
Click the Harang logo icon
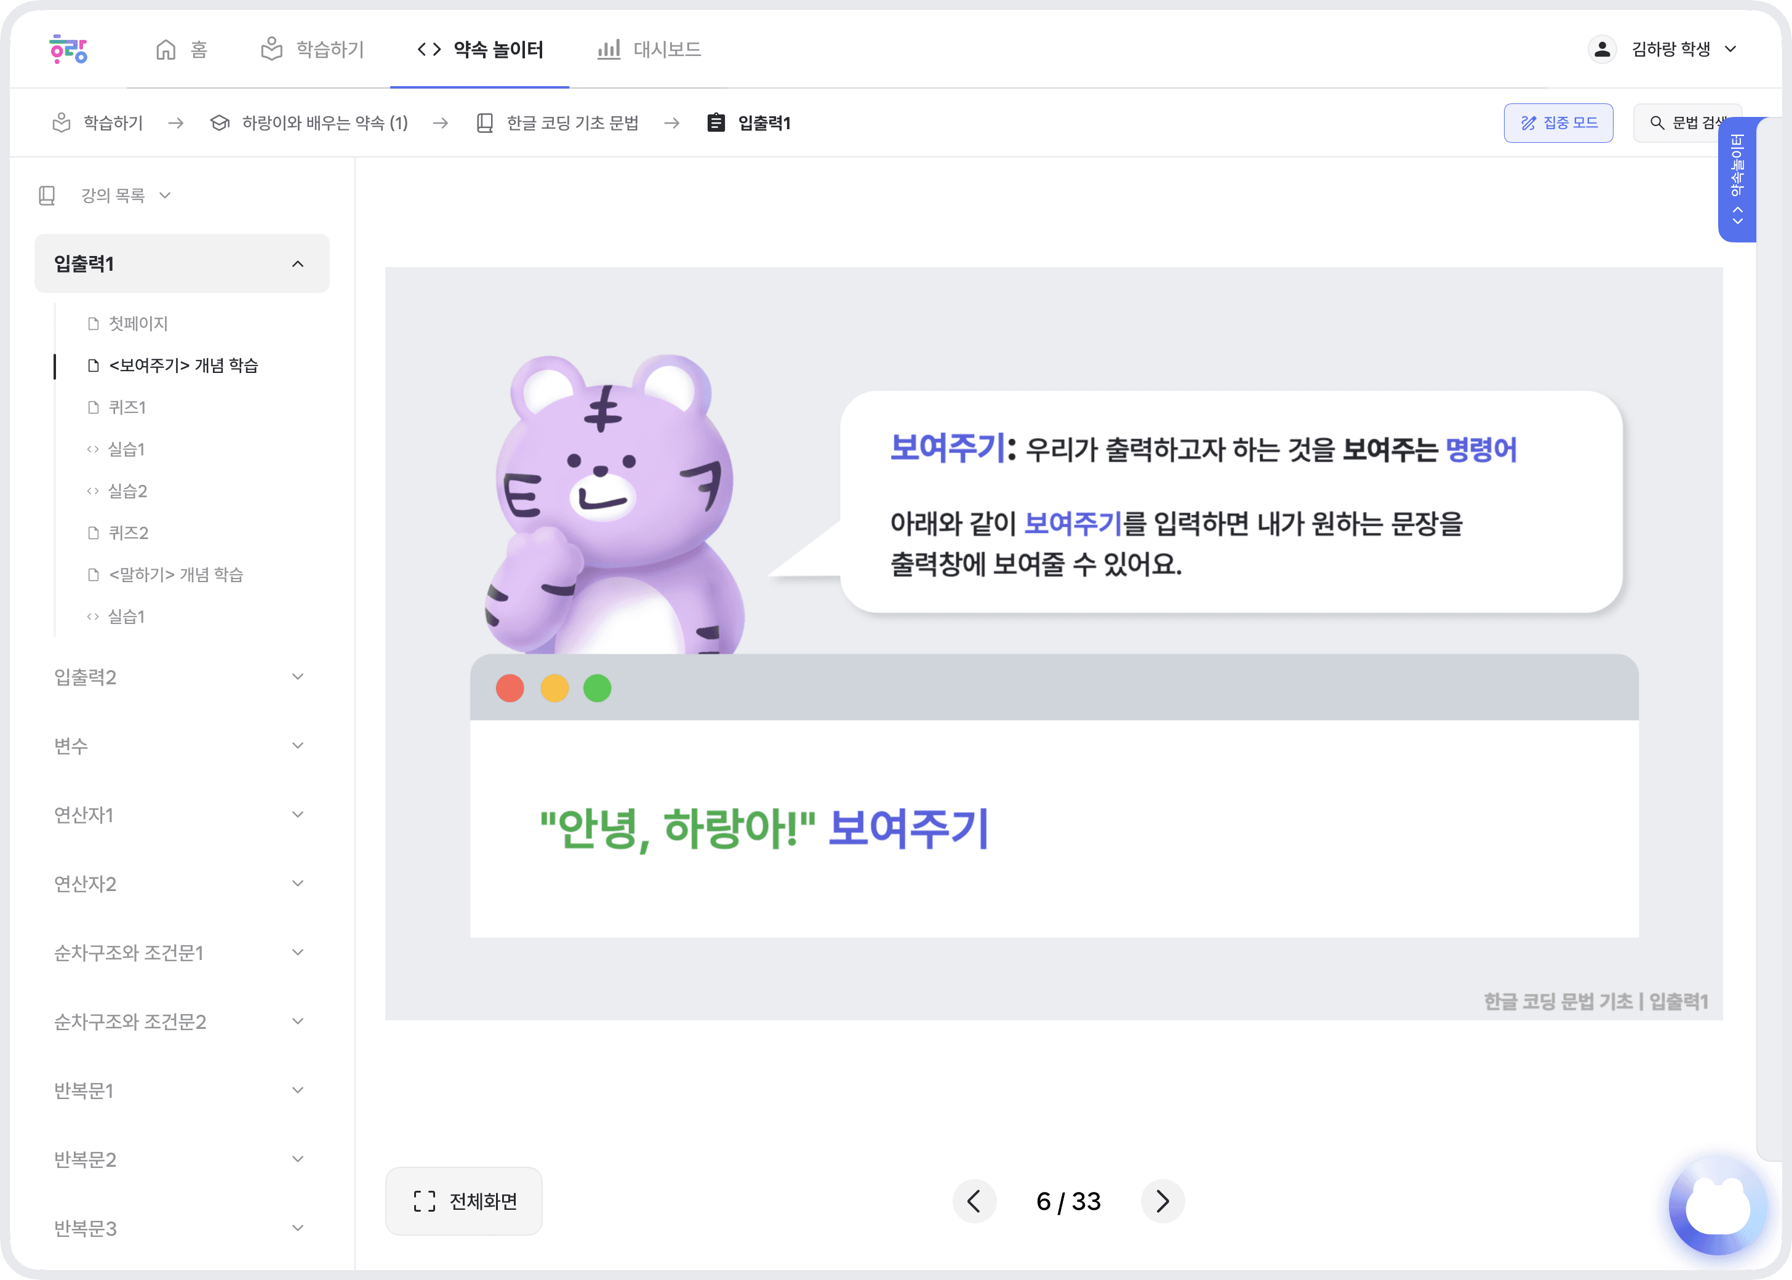pos(68,50)
